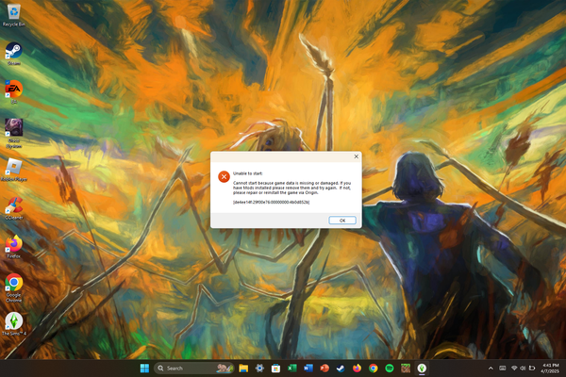Click the red error icon in dialog

coord(224,176)
